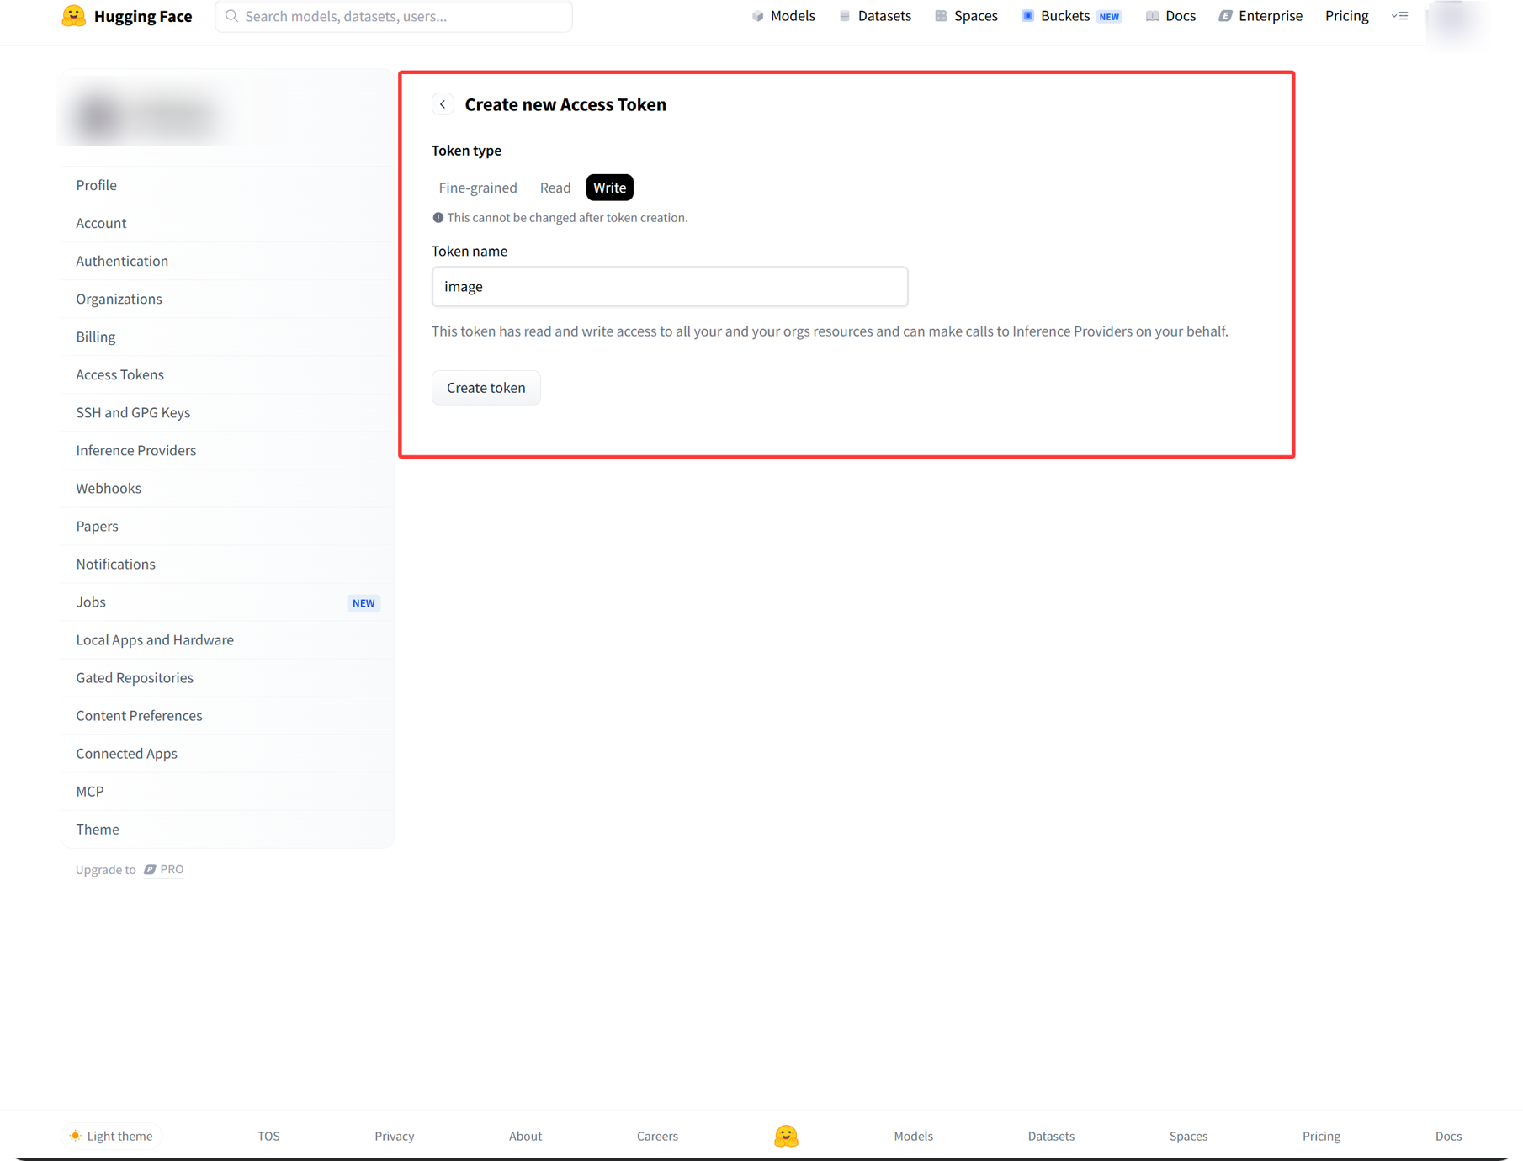
Task: Open Profile settings
Action: [x=227, y=185]
